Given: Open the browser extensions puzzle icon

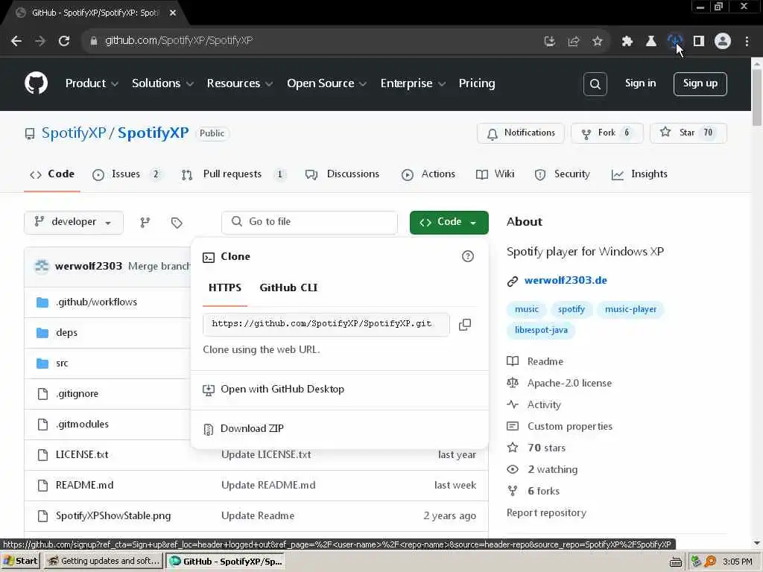Looking at the screenshot, I should click(x=627, y=42).
